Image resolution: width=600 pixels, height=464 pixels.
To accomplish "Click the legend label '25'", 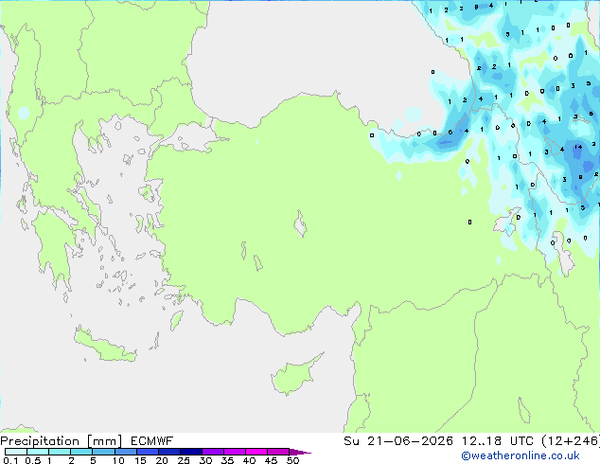I will (184, 460).
